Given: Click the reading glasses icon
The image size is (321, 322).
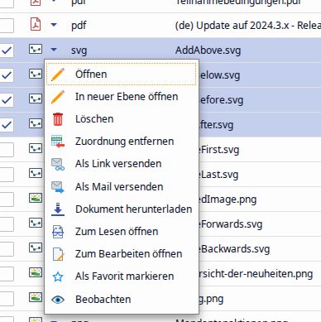Looking at the screenshot, I should 58,232.
